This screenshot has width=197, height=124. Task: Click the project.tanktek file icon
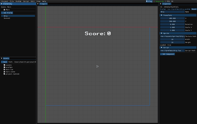4,74
